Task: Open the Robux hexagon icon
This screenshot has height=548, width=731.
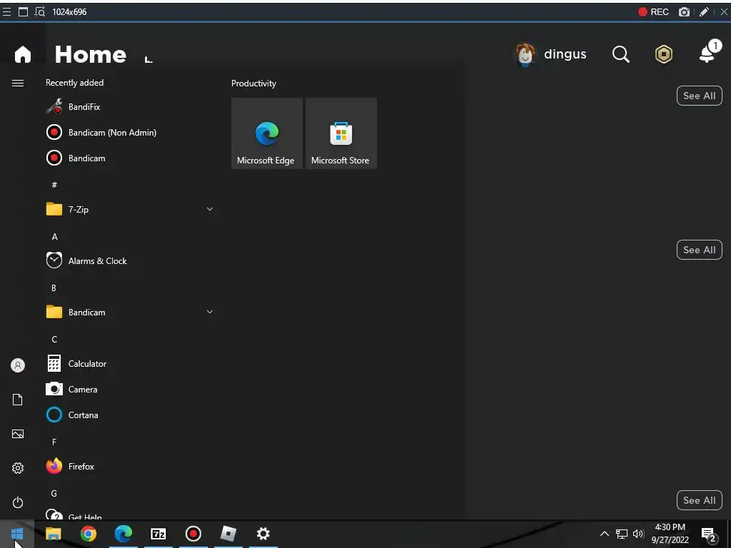Action: pyautogui.click(x=663, y=54)
